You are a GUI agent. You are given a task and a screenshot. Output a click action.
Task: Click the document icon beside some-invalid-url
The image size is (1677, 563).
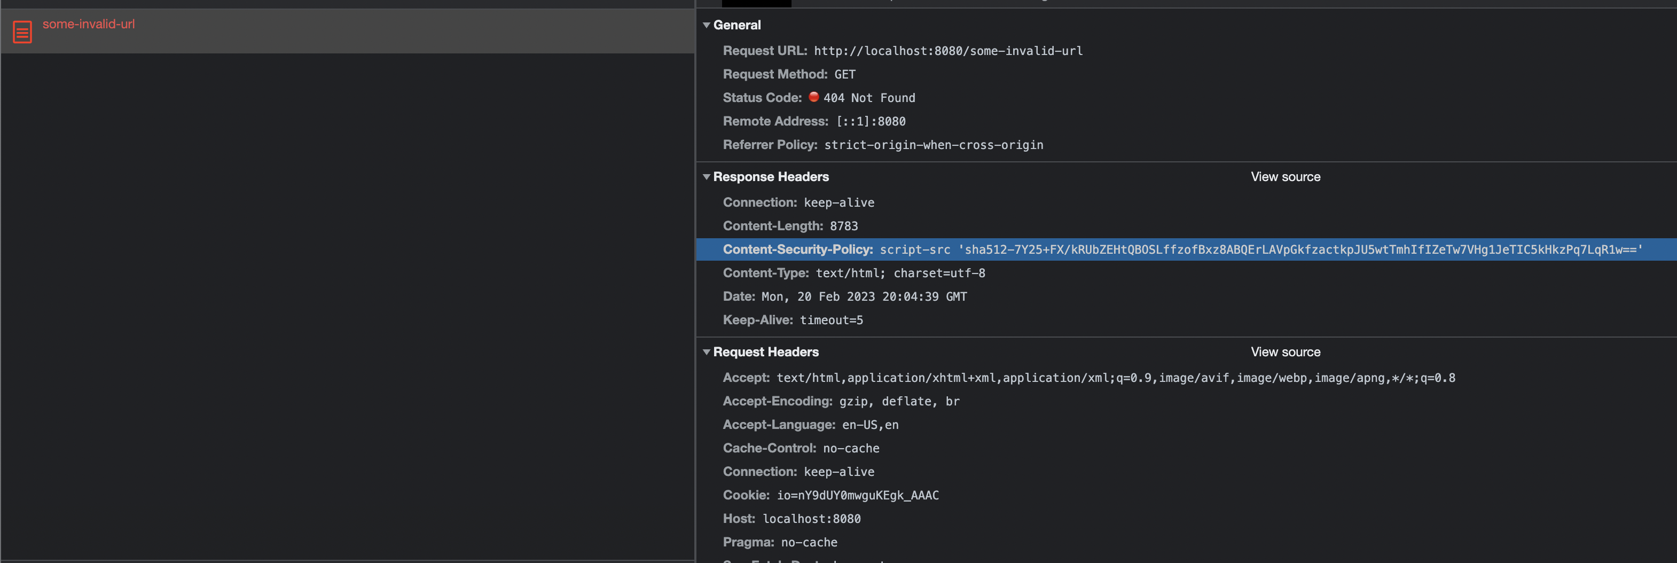pyautogui.click(x=22, y=31)
